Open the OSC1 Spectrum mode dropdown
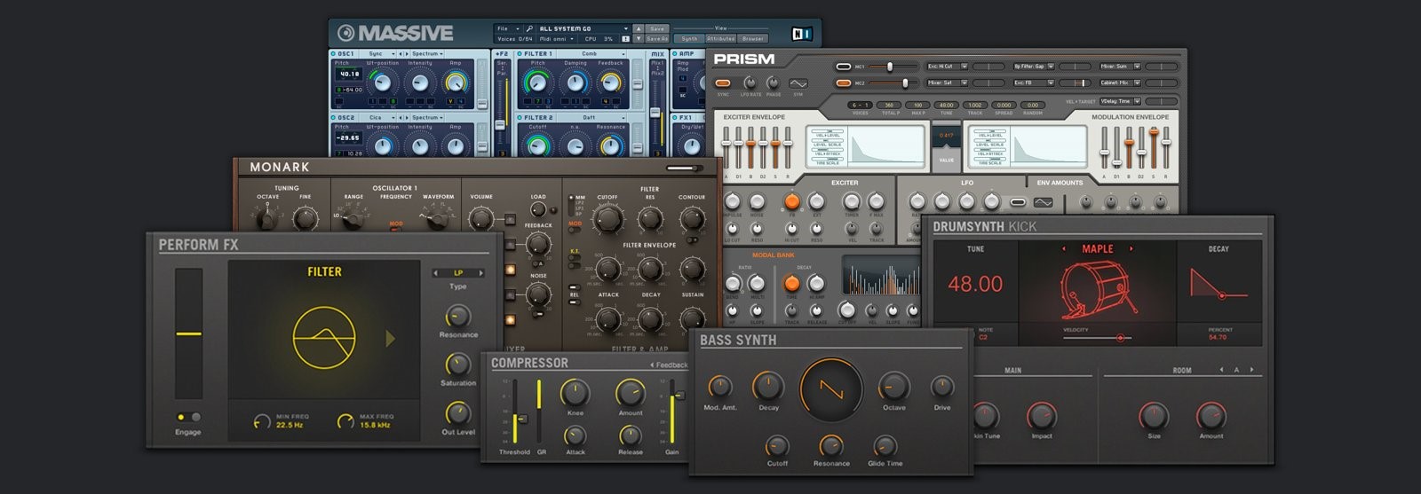This screenshot has height=494, width=1421. pyautogui.click(x=427, y=53)
